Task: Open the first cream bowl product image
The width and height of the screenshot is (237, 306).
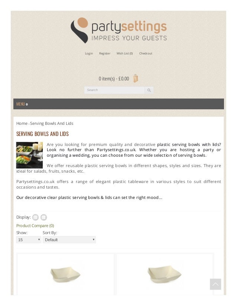Action: (x=65, y=275)
